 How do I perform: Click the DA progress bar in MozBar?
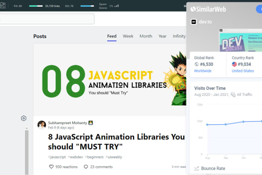(x=87, y=6)
